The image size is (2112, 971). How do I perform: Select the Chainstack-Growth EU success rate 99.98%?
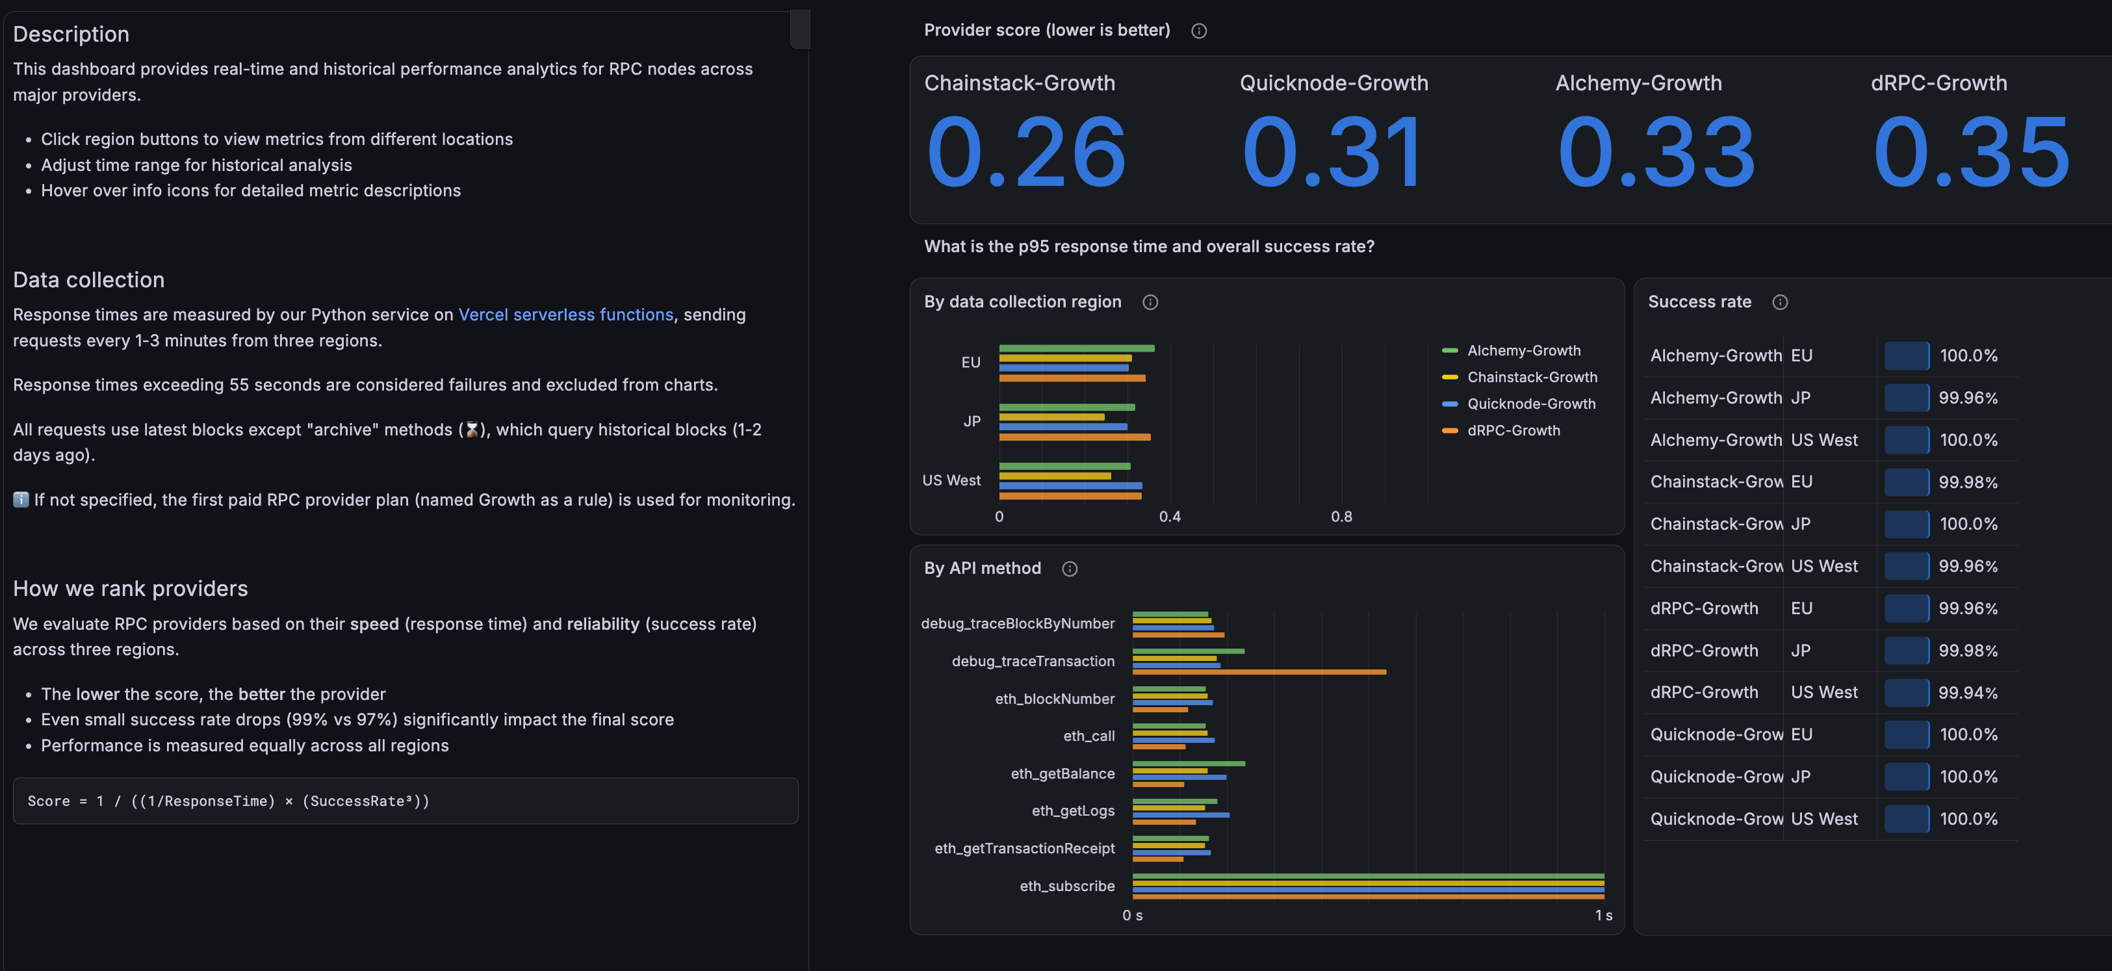(x=1968, y=482)
